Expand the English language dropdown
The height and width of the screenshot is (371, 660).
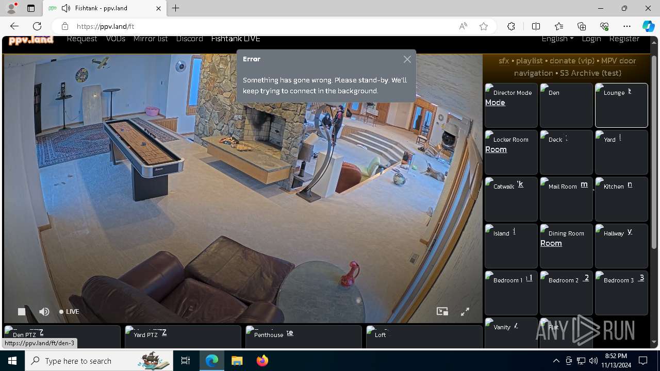[x=557, y=39]
